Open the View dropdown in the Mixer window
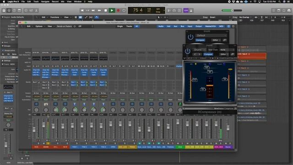This screenshot has width=293, height=165. 50,27
